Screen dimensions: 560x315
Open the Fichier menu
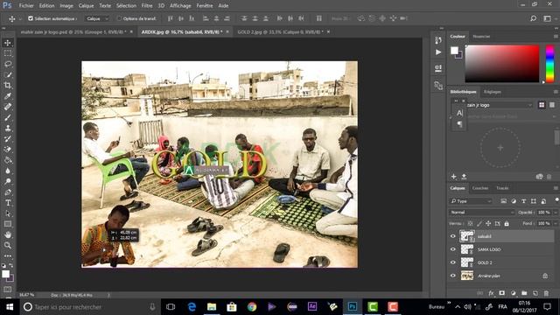coord(26,6)
